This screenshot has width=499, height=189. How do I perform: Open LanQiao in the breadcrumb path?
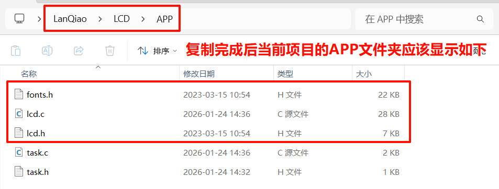70,19
